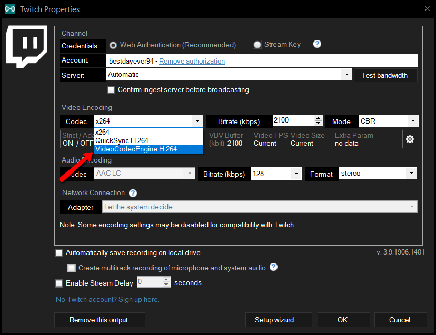Screen dimensions: 436x335
Task: Click the OK button
Action: click(343, 320)
